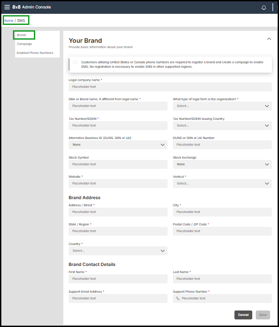Switch to the Campaign section
This screenshot has height=327, width=279.
click(x=25, y=44)
